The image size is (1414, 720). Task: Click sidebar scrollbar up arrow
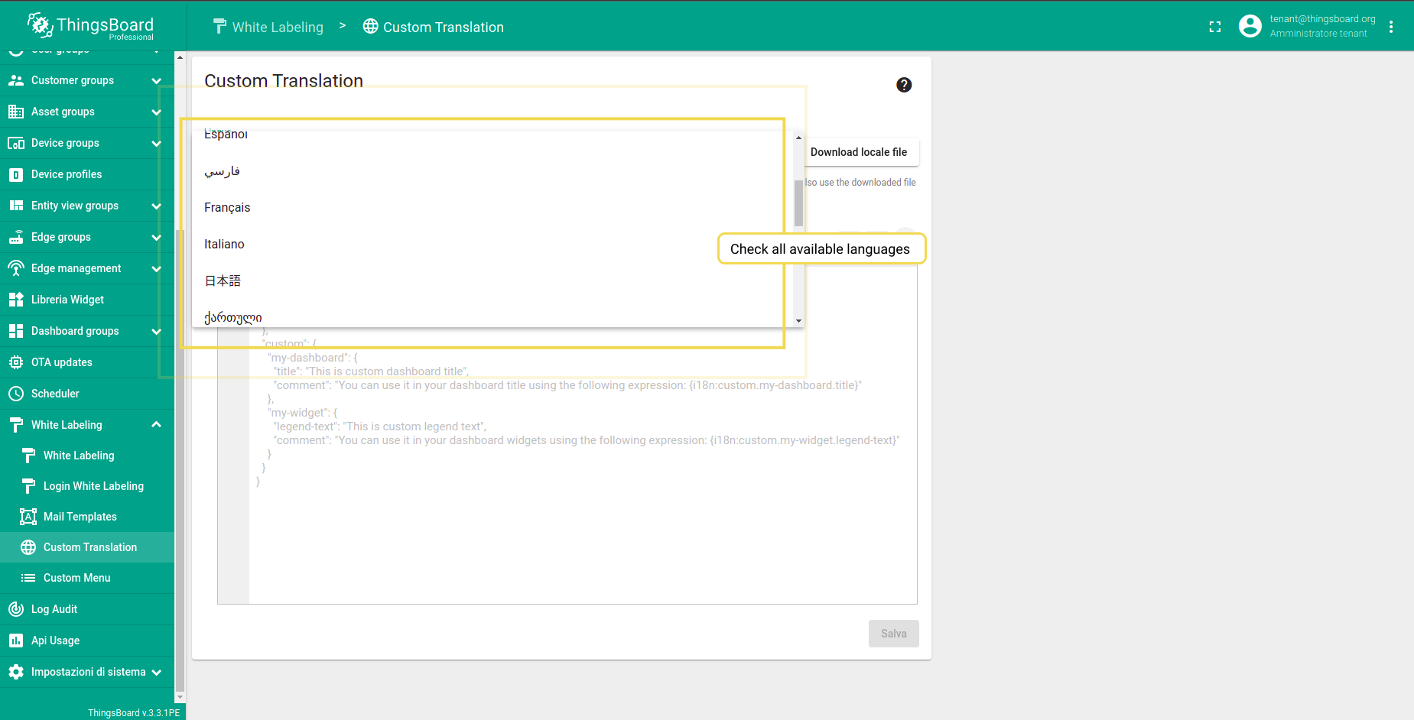(x=180, y=57)
